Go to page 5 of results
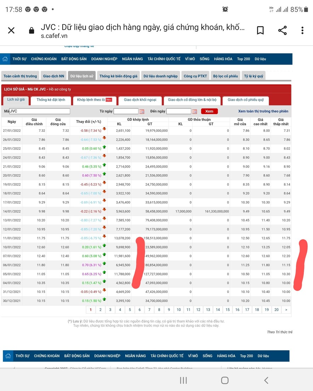This screenshot has width=313, height=391. 130,310
